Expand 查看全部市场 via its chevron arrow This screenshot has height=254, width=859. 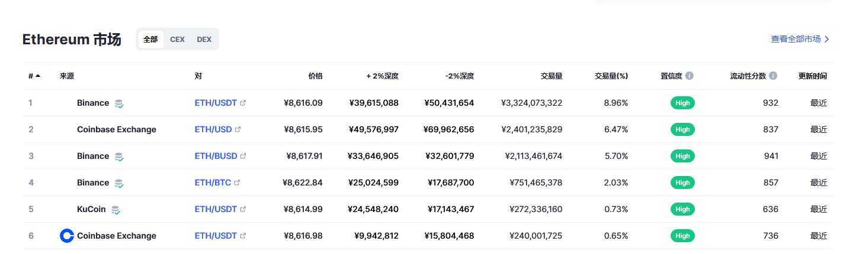pyautogui.click(x=827, y=40)
